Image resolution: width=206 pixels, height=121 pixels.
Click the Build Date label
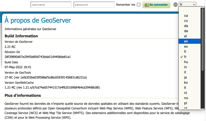click(x=11, y=62)
